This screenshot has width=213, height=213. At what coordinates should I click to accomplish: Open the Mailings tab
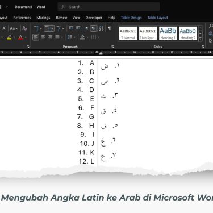click(43, 18)
